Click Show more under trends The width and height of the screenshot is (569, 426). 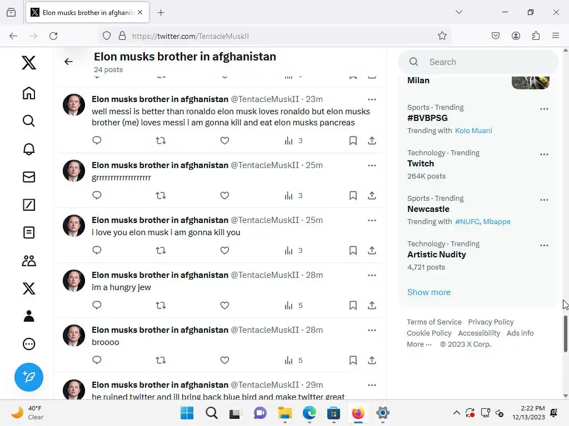coord(428,292)
